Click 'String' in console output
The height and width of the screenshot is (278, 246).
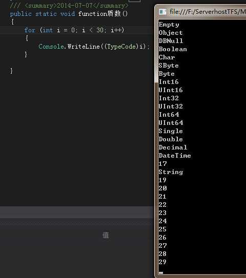point(171,172)
